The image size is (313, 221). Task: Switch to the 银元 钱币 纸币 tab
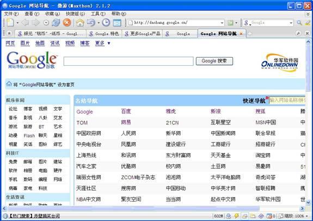click(51, 34)
